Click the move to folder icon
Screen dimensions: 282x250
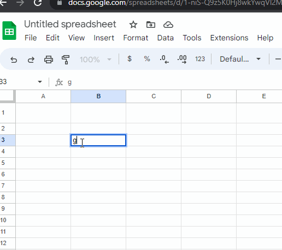[151, 25]
